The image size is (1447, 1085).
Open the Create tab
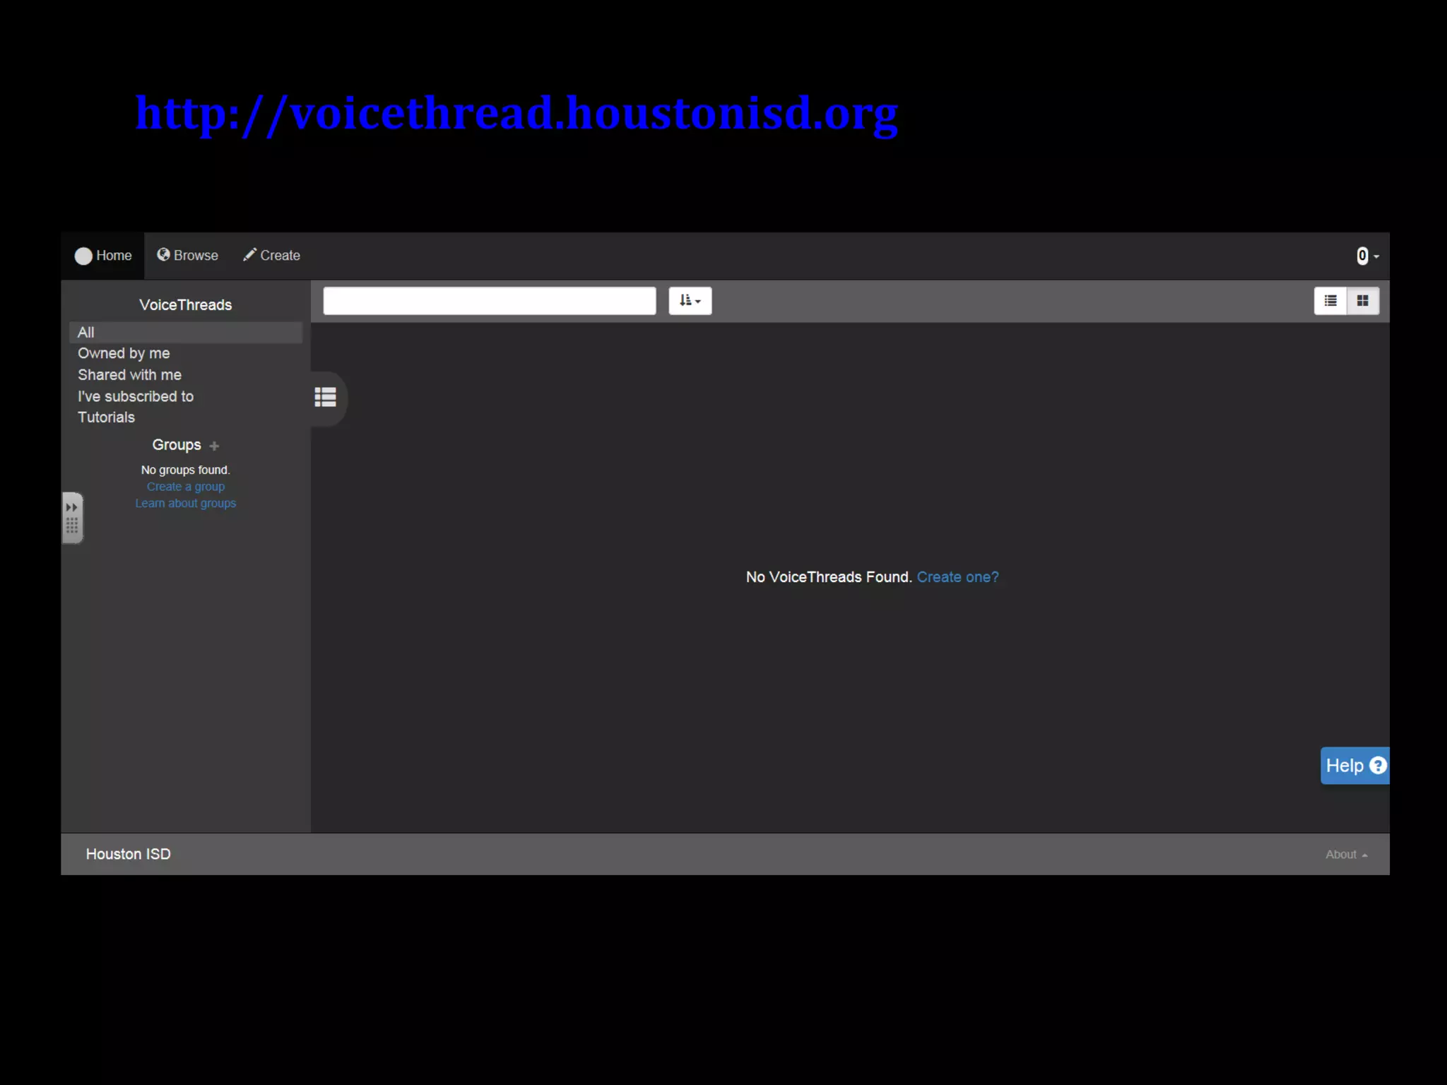[x=272, y=256]
